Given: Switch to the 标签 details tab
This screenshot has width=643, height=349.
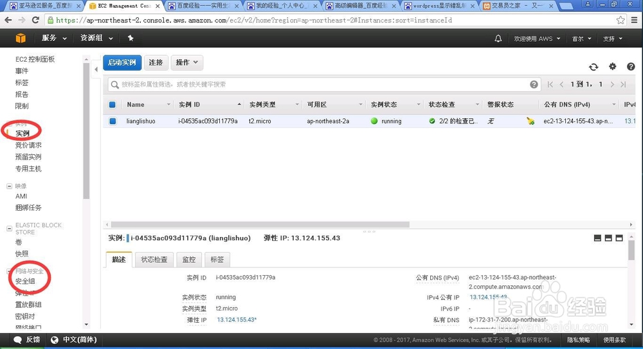Looking at the screenshot, I should [x=217, y=260].
